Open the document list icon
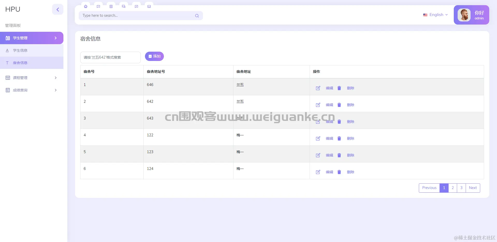497x242 pixels. (x=111, y=6)
